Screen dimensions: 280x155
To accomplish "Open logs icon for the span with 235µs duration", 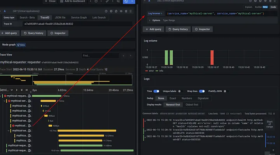I will click(30, 106).
